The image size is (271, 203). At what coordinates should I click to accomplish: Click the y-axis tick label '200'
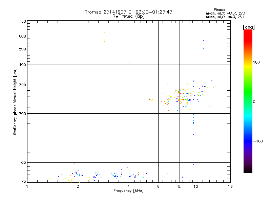coord(22,114)
